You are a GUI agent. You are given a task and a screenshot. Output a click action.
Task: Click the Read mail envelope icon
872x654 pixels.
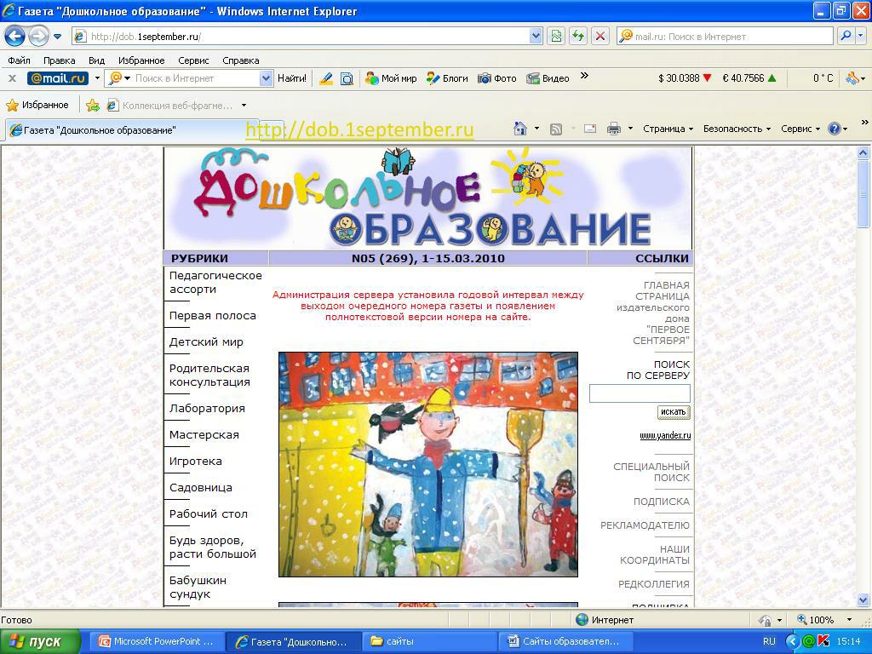pyautogui.click(x=590, y=129)
